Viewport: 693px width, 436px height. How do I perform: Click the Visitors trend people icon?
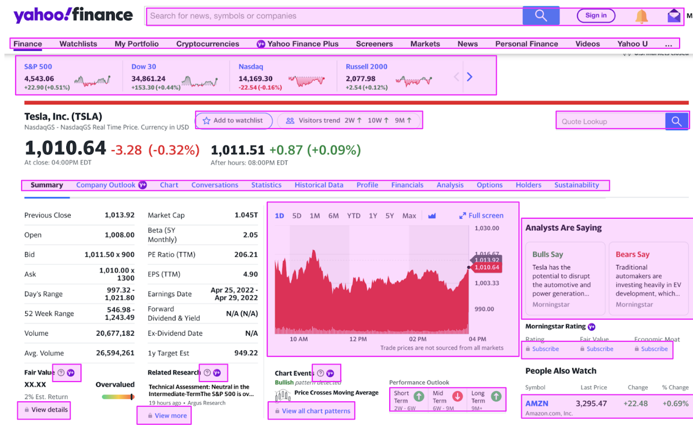click(290, 121)
